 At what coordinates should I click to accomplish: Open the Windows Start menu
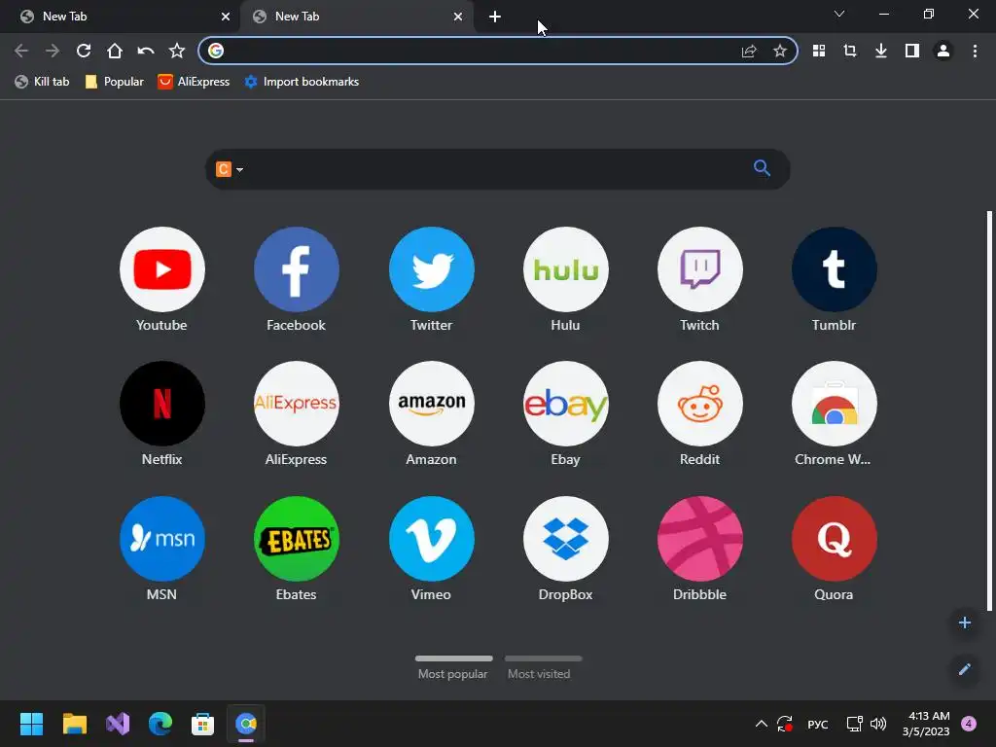31,724
